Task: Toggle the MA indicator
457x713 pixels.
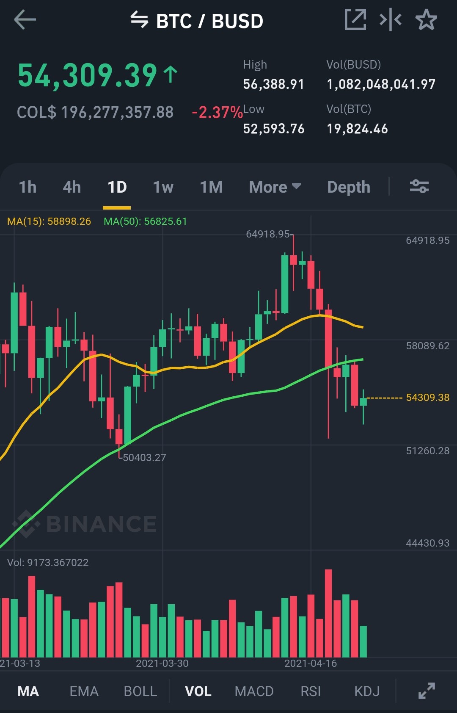Action: [x=28, y=691]
